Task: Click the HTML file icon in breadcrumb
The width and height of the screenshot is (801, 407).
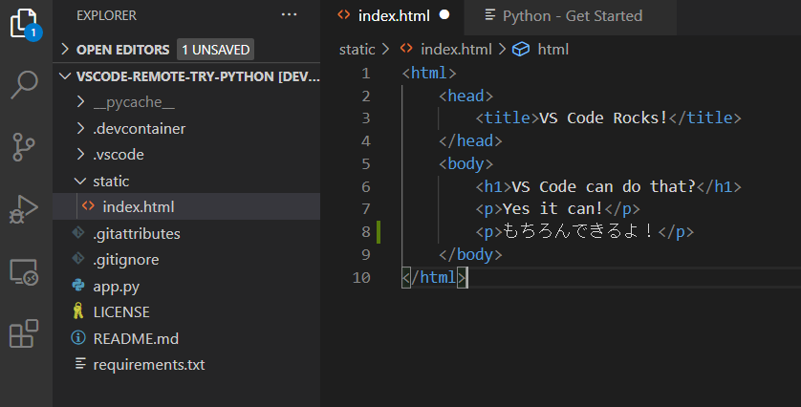Action: (x=406, y=49)
